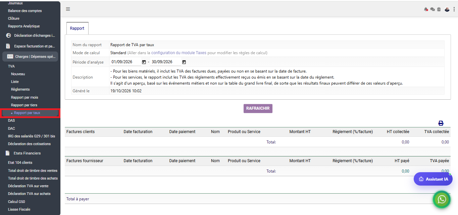
Task: Click the invoice icon beside Espace facturation
Action: coord(8,46)
